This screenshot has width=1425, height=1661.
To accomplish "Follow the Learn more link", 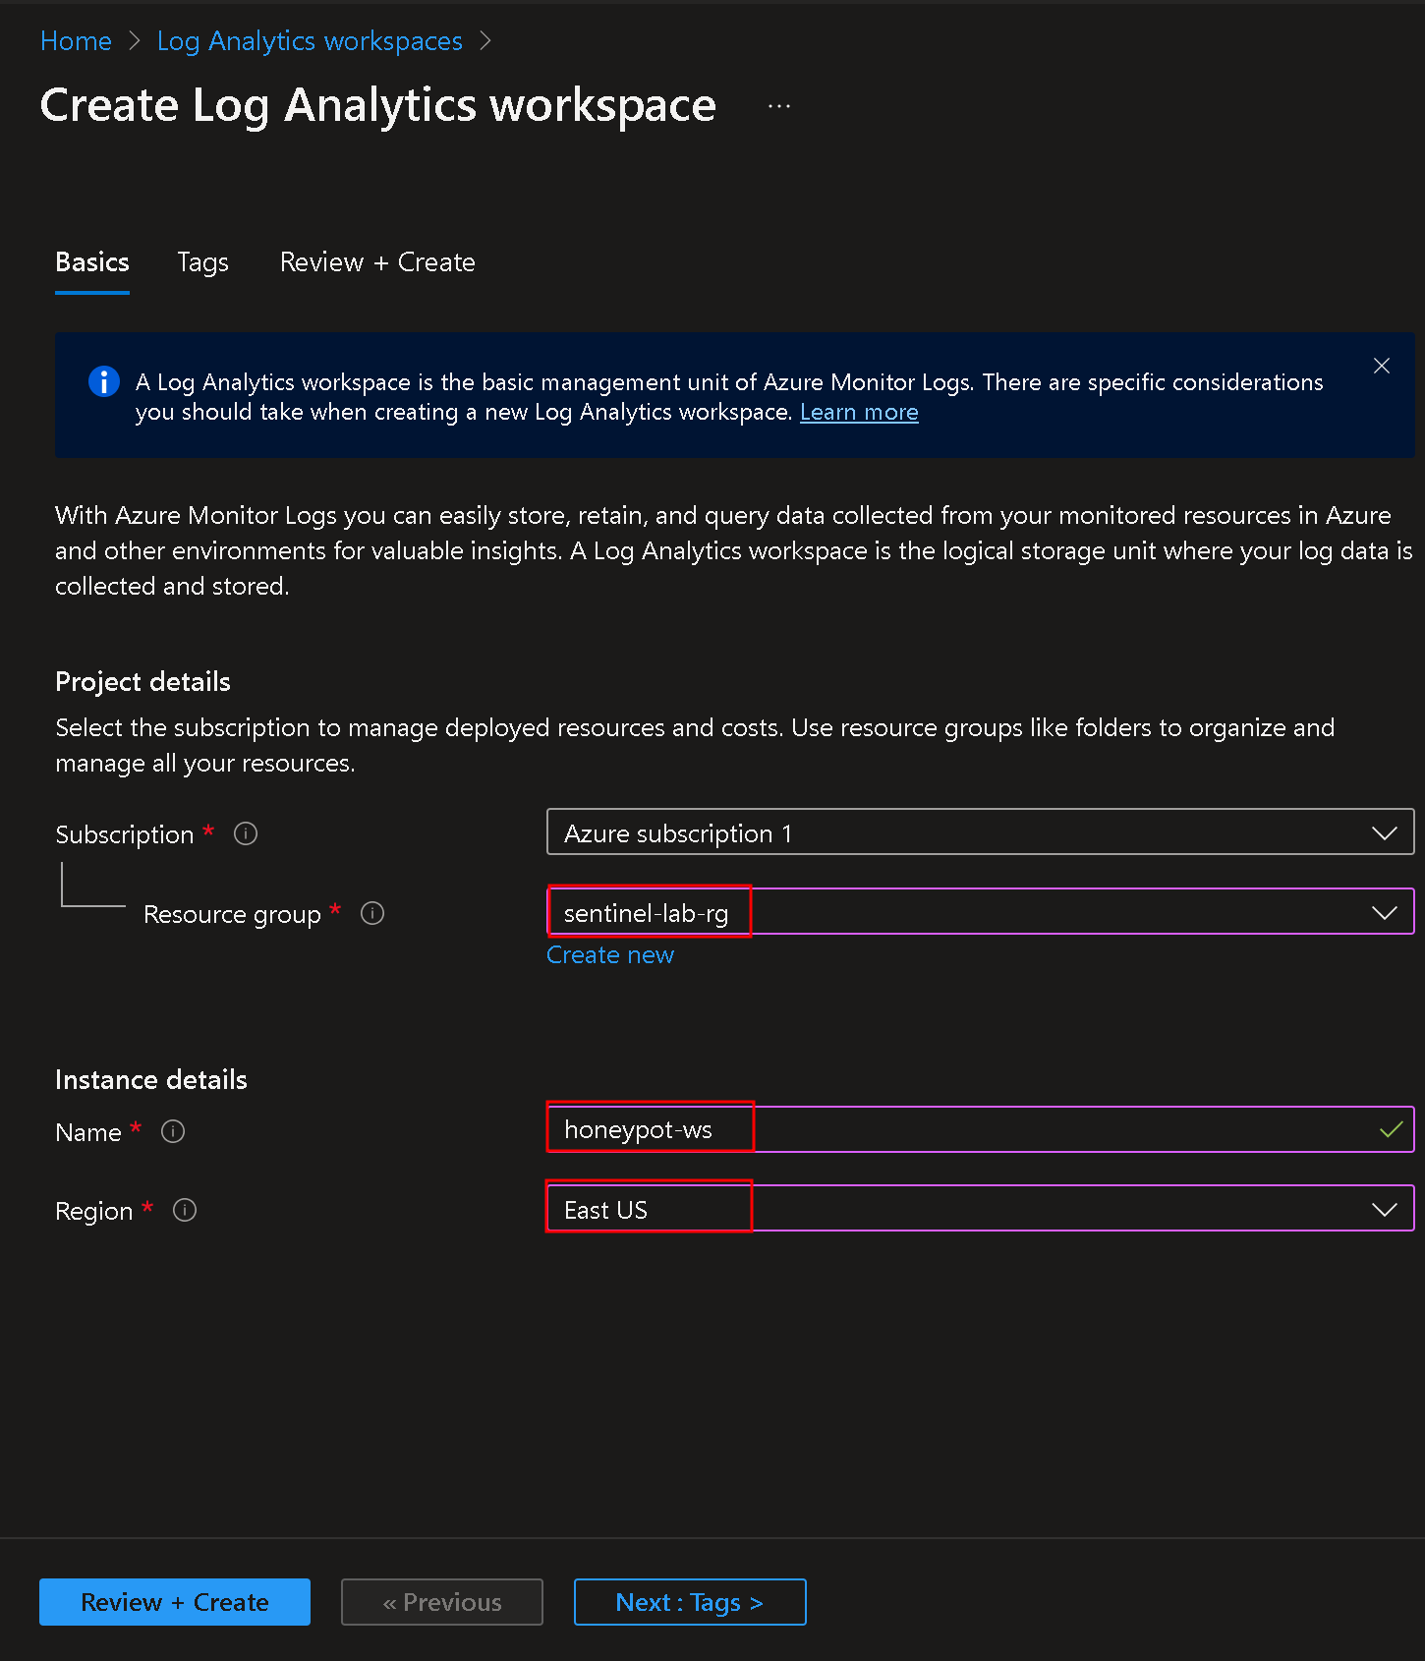I will 859,413.
